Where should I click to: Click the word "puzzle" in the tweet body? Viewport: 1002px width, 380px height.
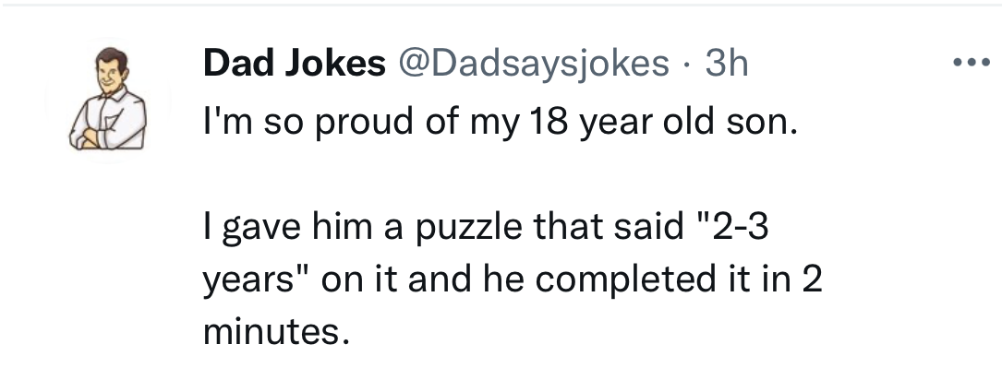click(467, 229)
